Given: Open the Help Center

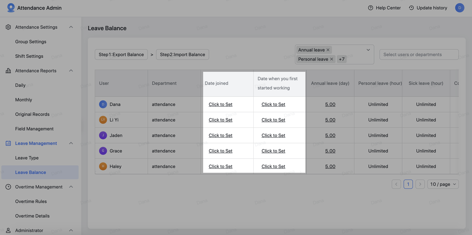Looking at the screenshot, I should [x=384, y=8].
